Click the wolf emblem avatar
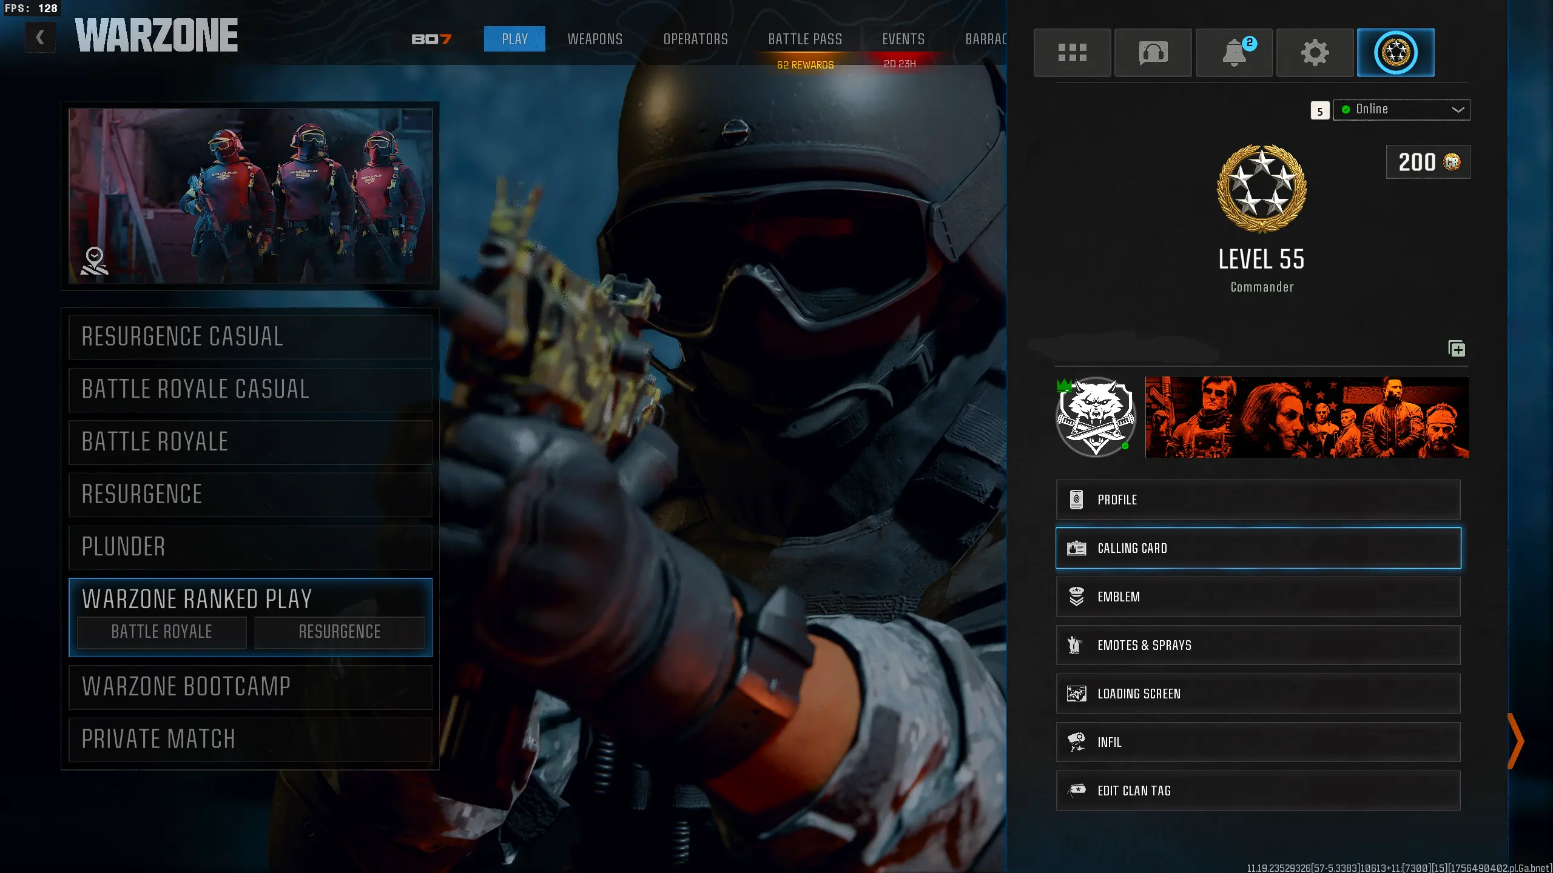Viewport: 1553px width, 873px height. 1096,417
